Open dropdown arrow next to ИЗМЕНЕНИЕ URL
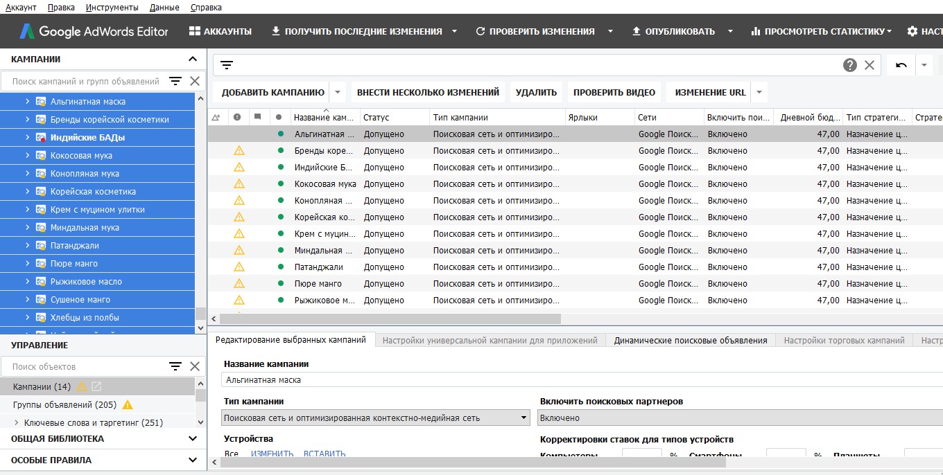This screenshot has width=943, height=475. tap(759, 92)
